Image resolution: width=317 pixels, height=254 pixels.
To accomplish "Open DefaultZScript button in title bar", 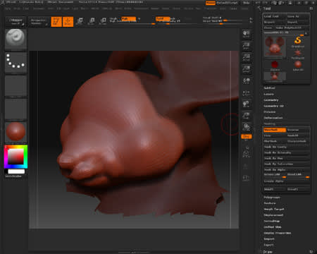I will click(x=227, y=3).
